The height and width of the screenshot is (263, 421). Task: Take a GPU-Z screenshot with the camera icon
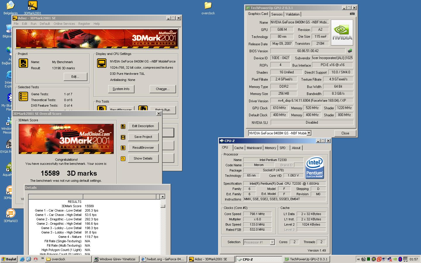click(x=352, y=14)
